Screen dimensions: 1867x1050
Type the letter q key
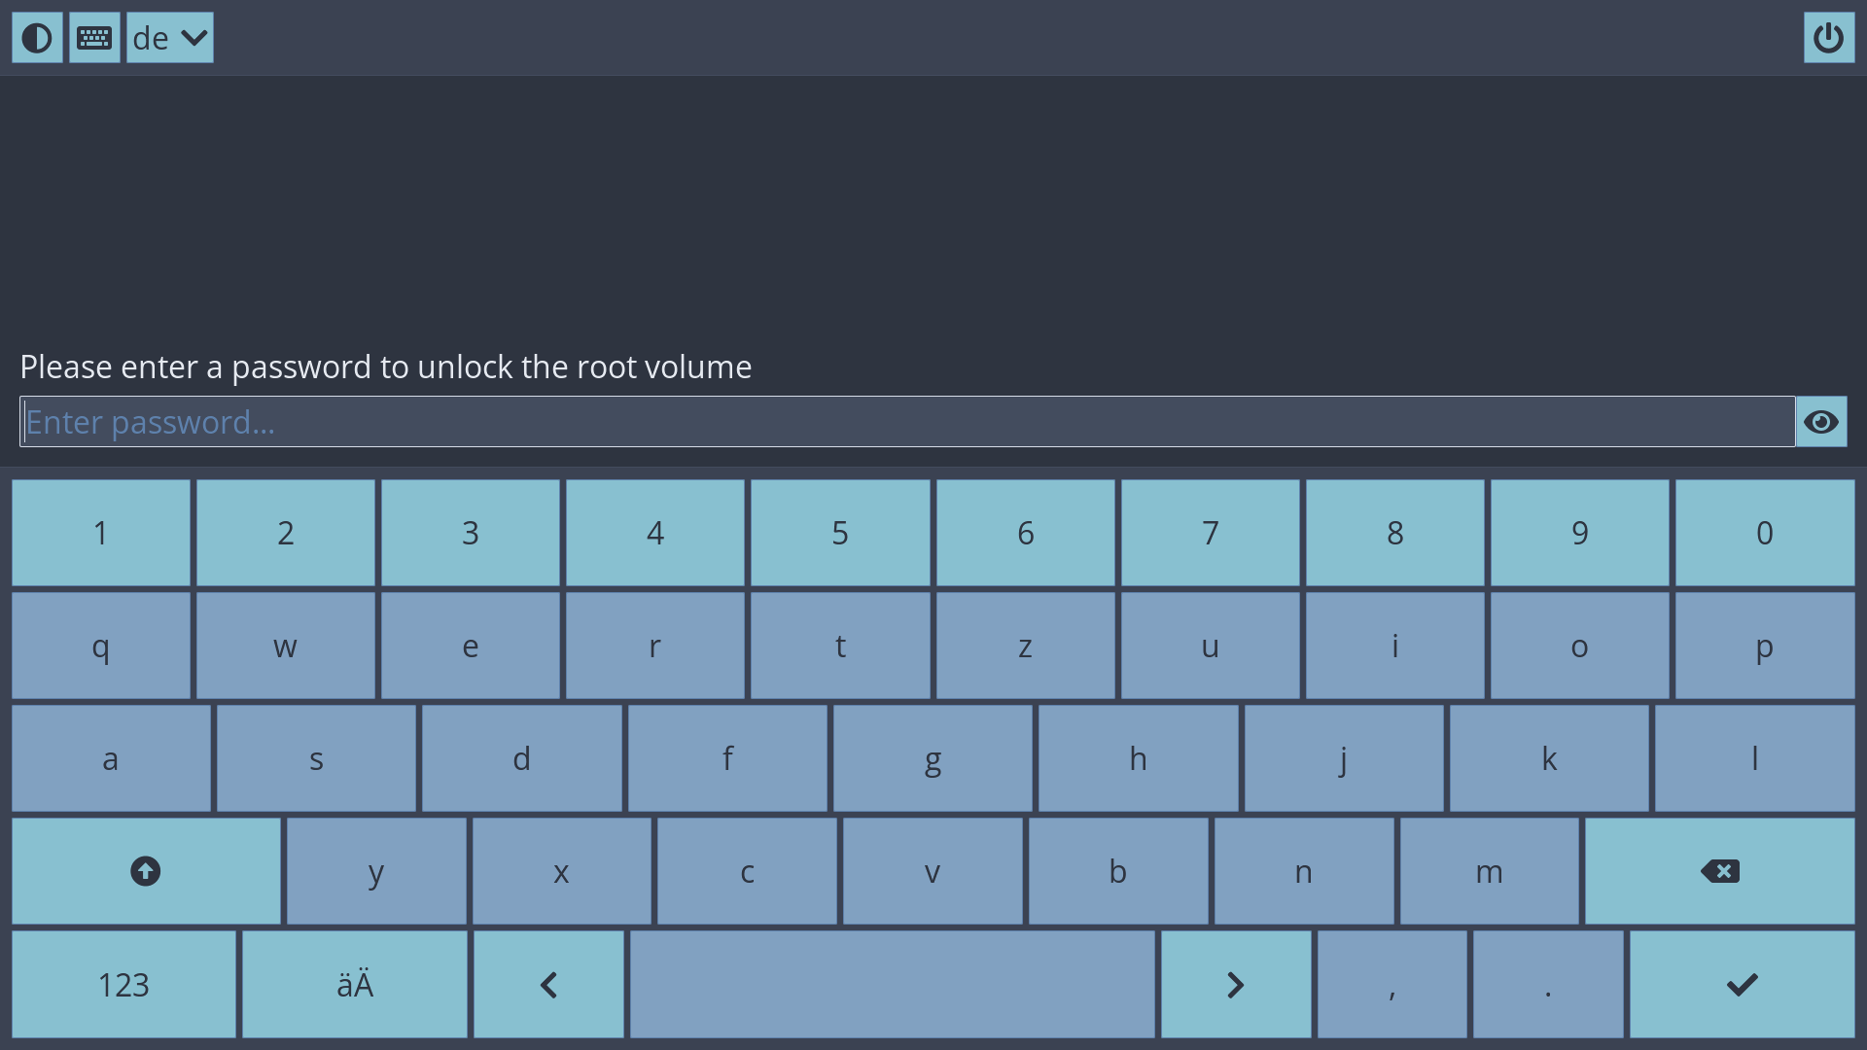click(x=101, y=646)
